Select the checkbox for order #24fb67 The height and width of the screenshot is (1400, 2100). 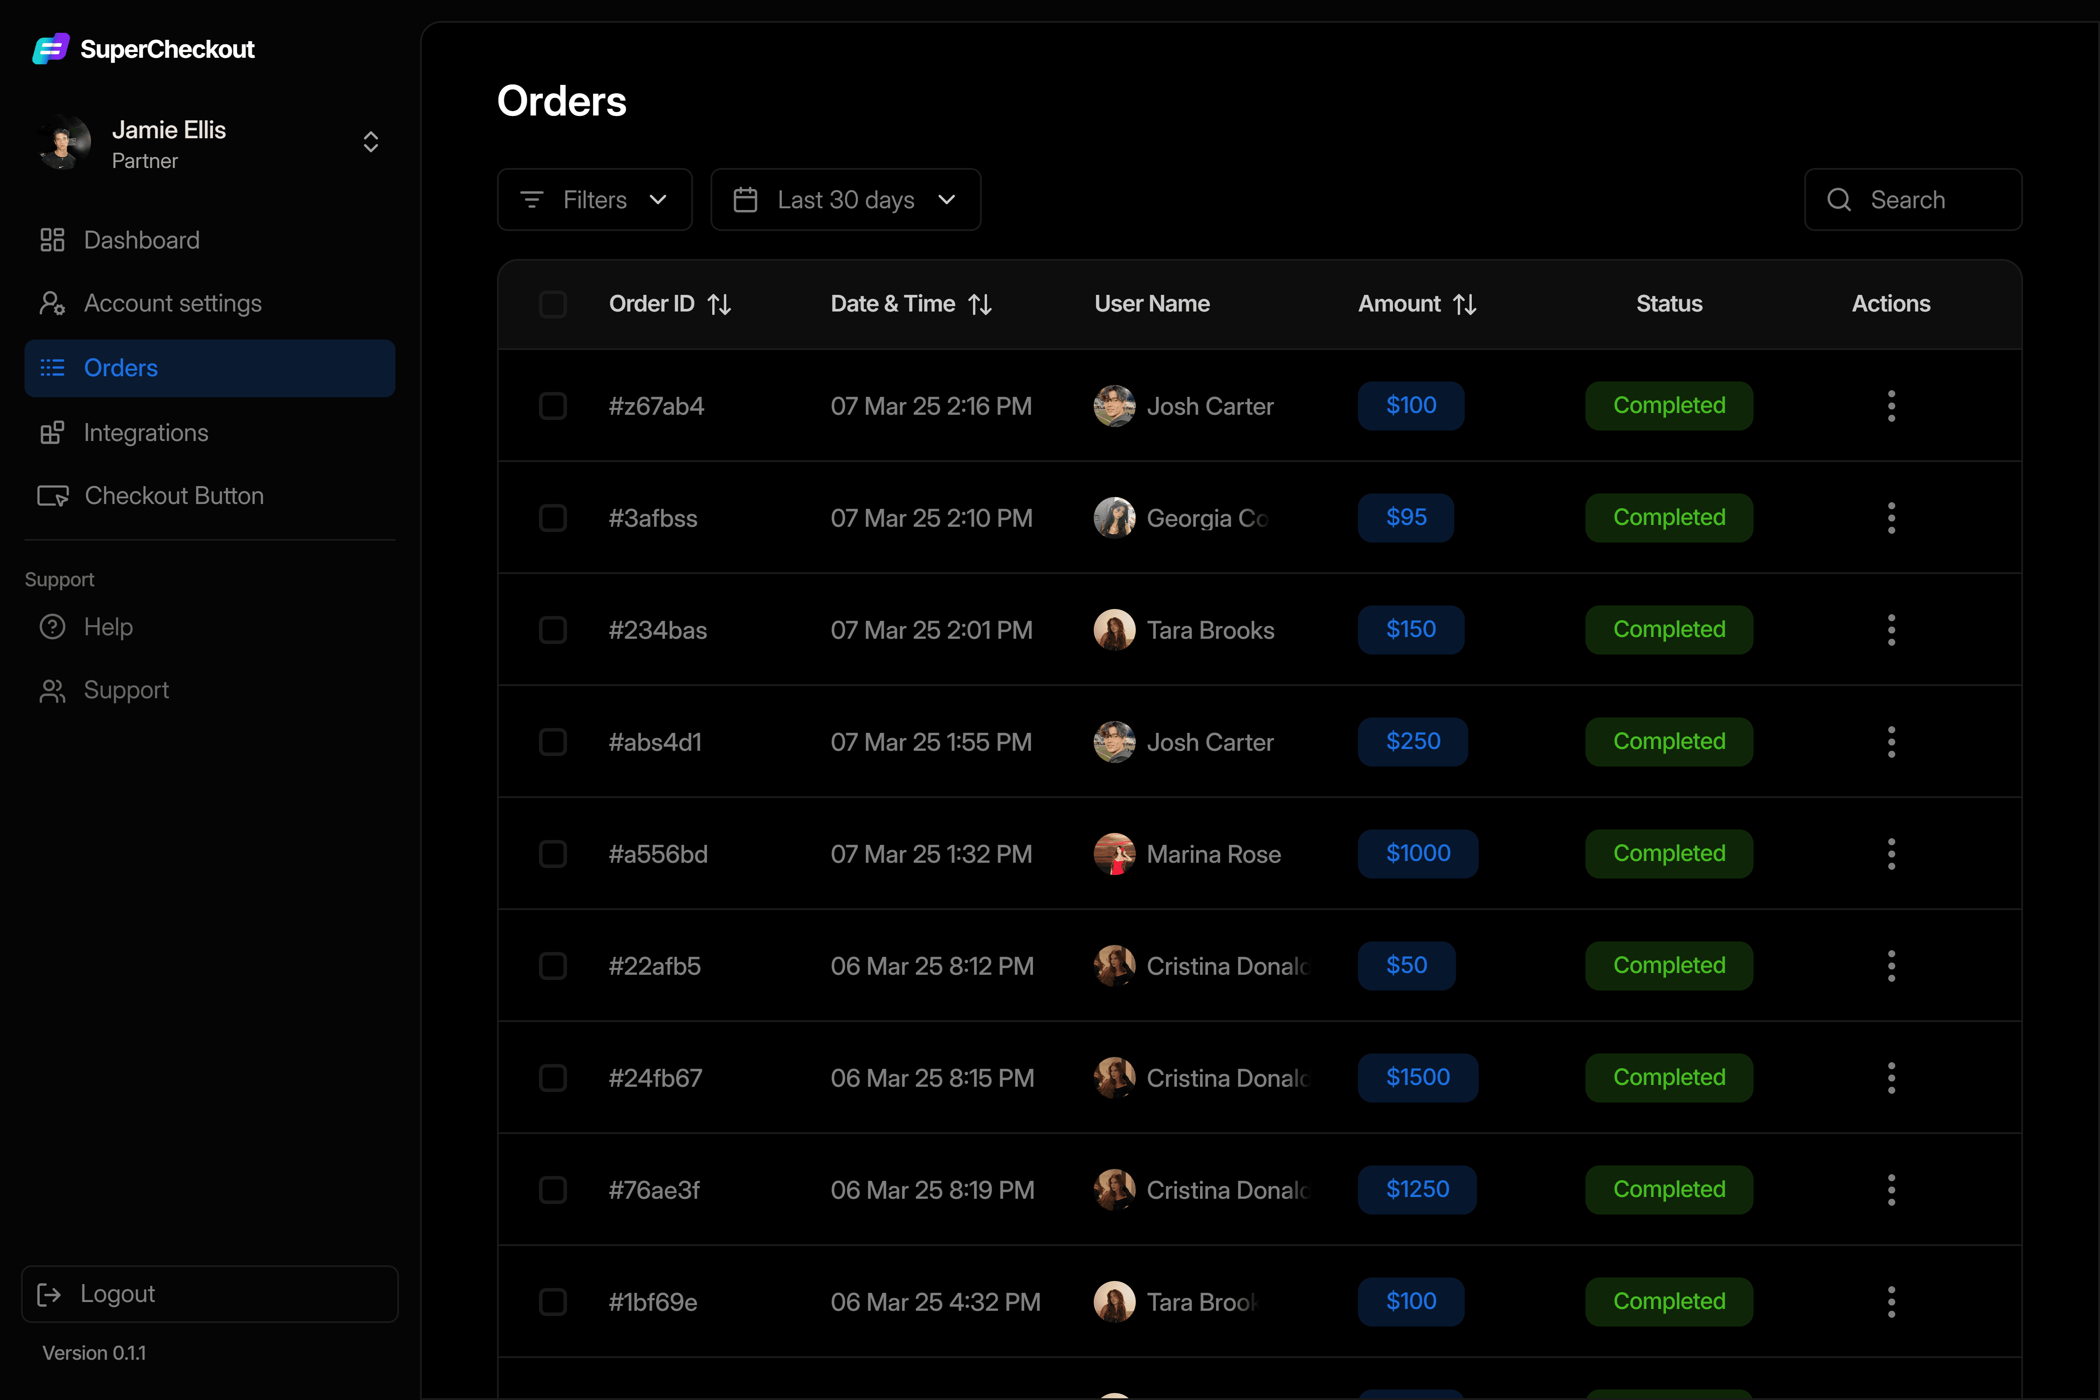point(553,1078)
